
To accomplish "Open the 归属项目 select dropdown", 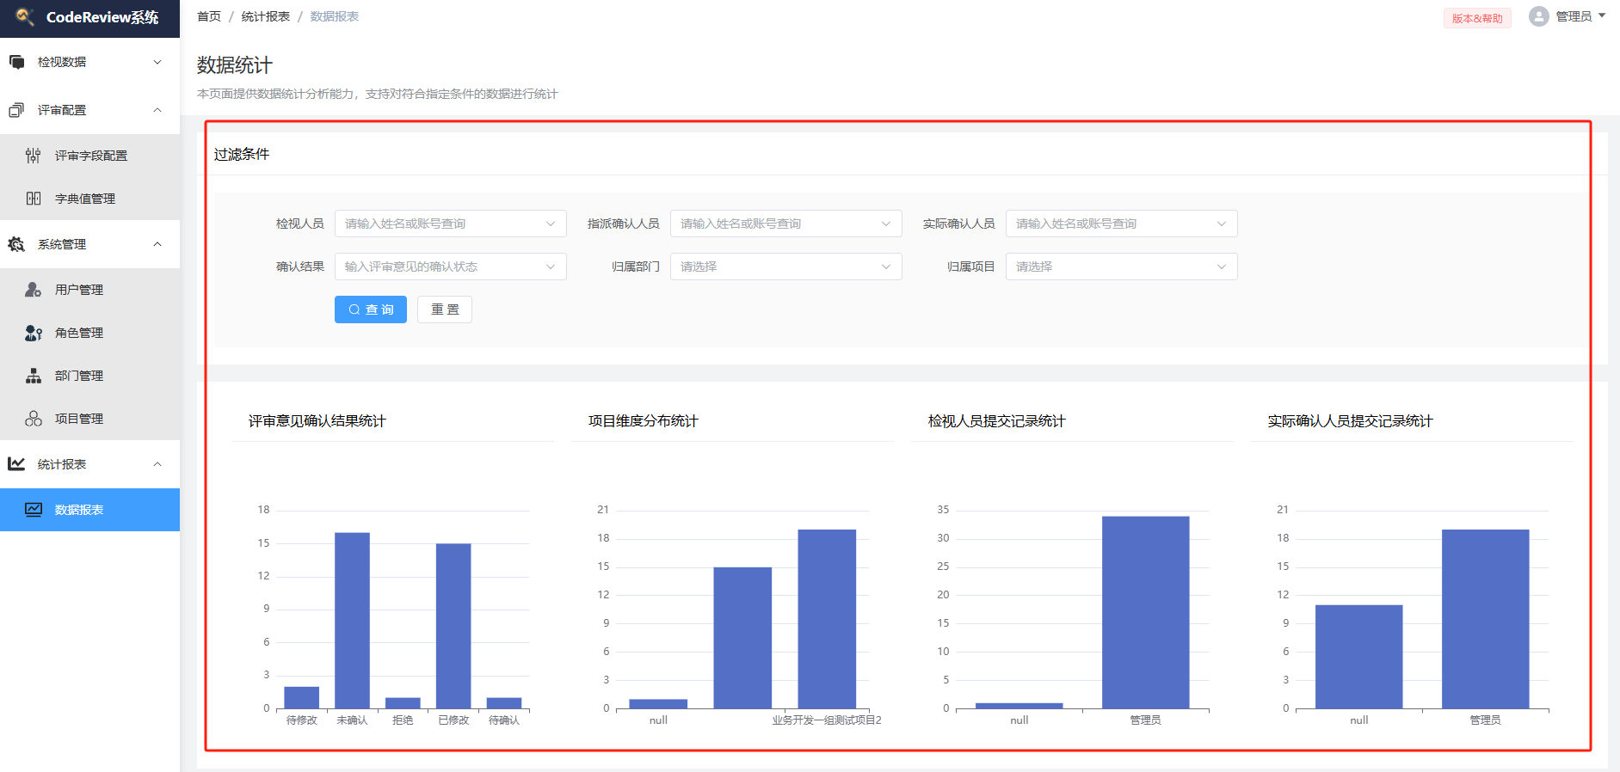I will point(1121,267).
